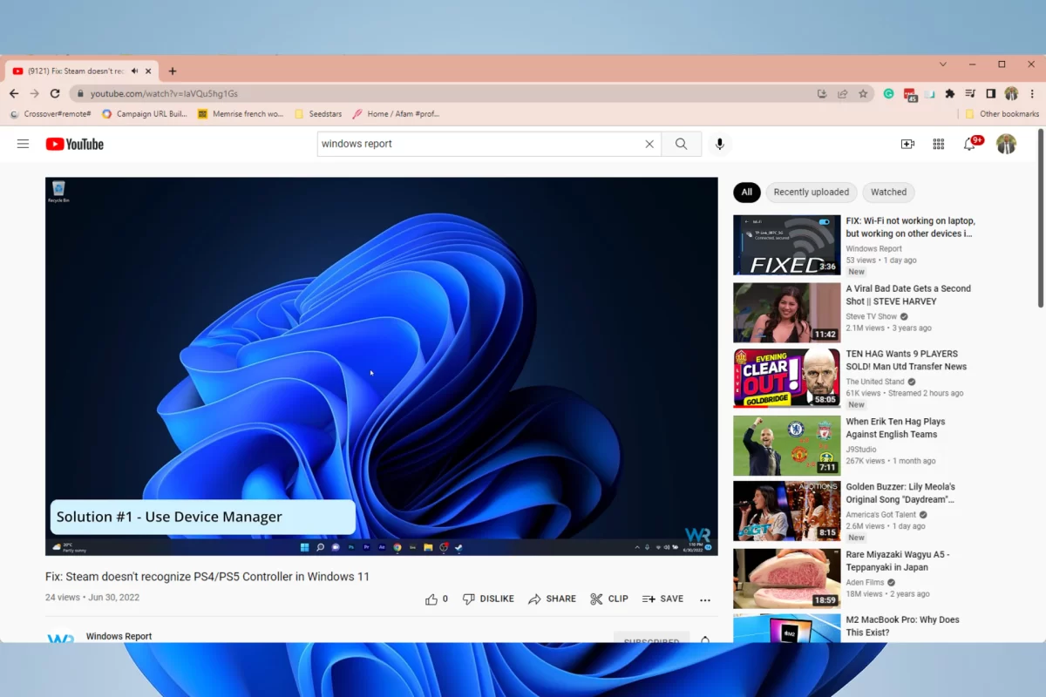This screenshot has height=697, width=1046.
Task: Click the YouTube logo to go home
Action: click(x=74, y=144)
